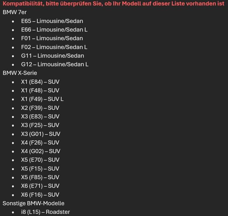Click the BMW X-Serie section heading
The height and width of the screenshot is (216, 228).
point(20,73)
